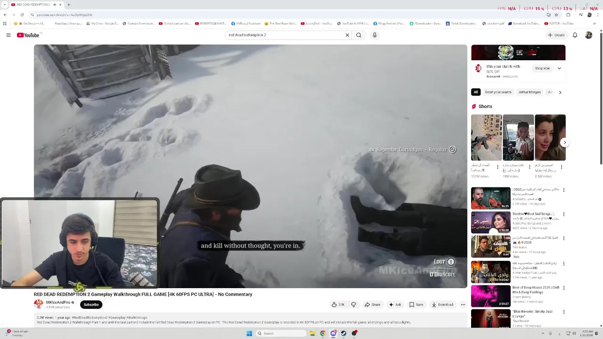Show next Shorts with the arrow
The image size is (603, 339).
coord(564,142)
